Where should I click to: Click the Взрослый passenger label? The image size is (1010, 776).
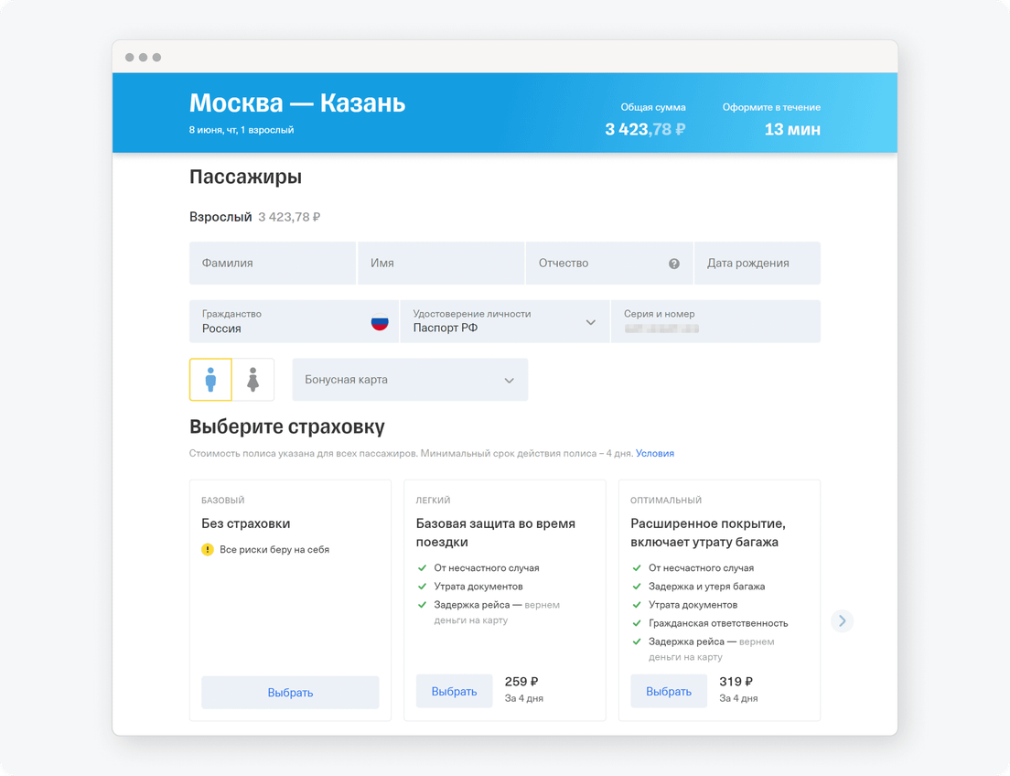220,217
